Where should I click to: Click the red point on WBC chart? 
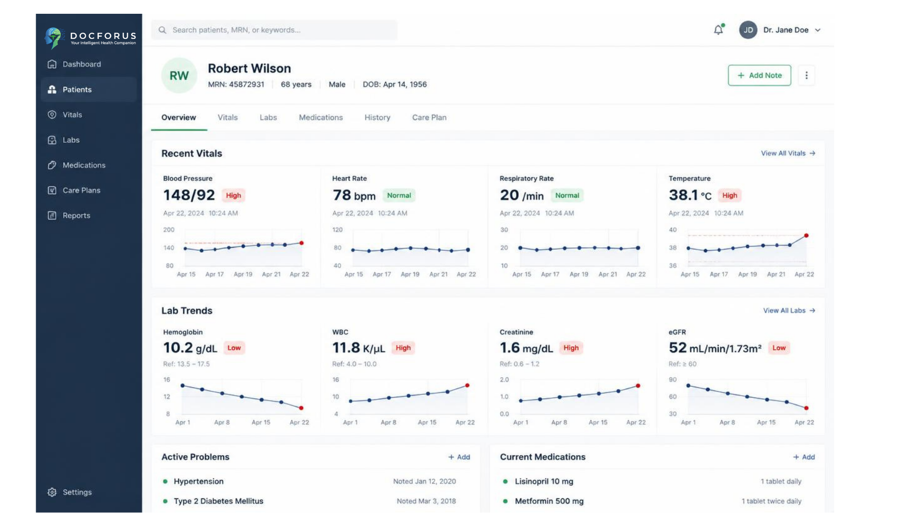pyautogui.click(x=467, y=385)
